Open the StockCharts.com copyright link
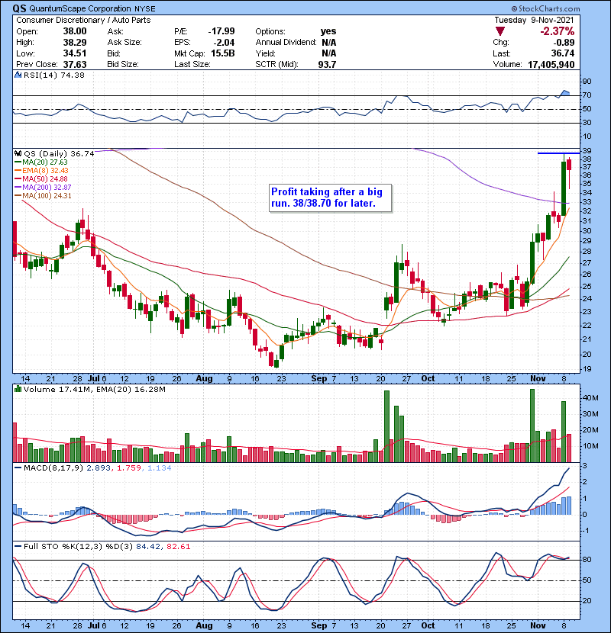611x633 pixels. point(564,7)
